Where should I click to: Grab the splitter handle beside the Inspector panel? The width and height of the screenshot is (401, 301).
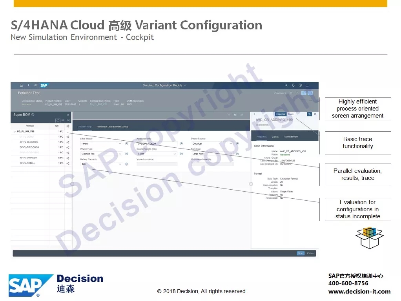[x=251, y=184]
